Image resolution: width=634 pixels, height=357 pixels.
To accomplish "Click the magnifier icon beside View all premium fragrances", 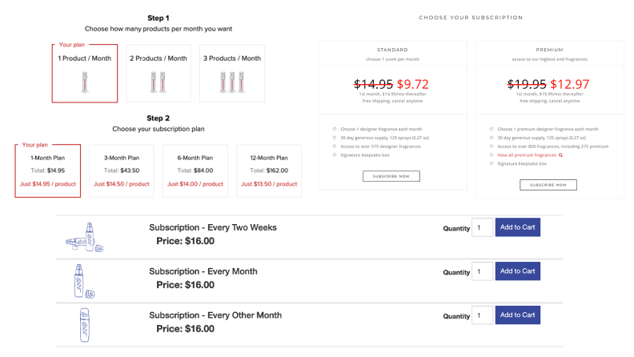I will (560, 155).
